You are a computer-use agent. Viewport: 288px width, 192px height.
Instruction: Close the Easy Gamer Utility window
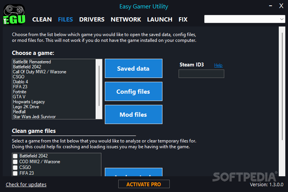click(281, 6)
